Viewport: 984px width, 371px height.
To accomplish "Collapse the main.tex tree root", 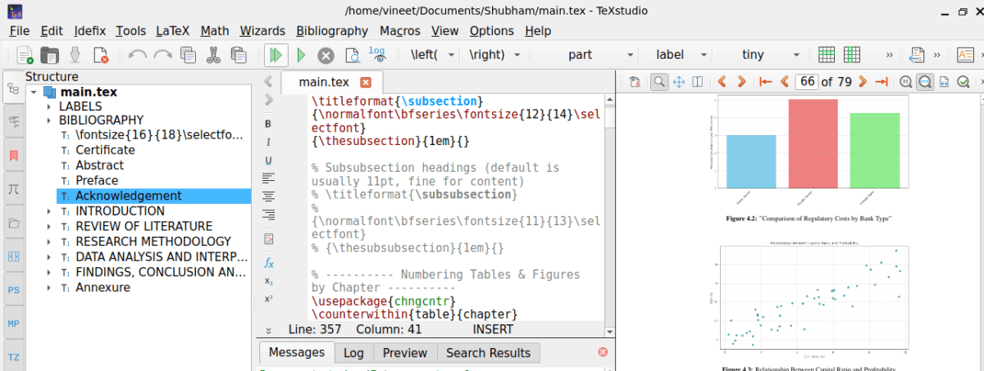I will point(34,92).
